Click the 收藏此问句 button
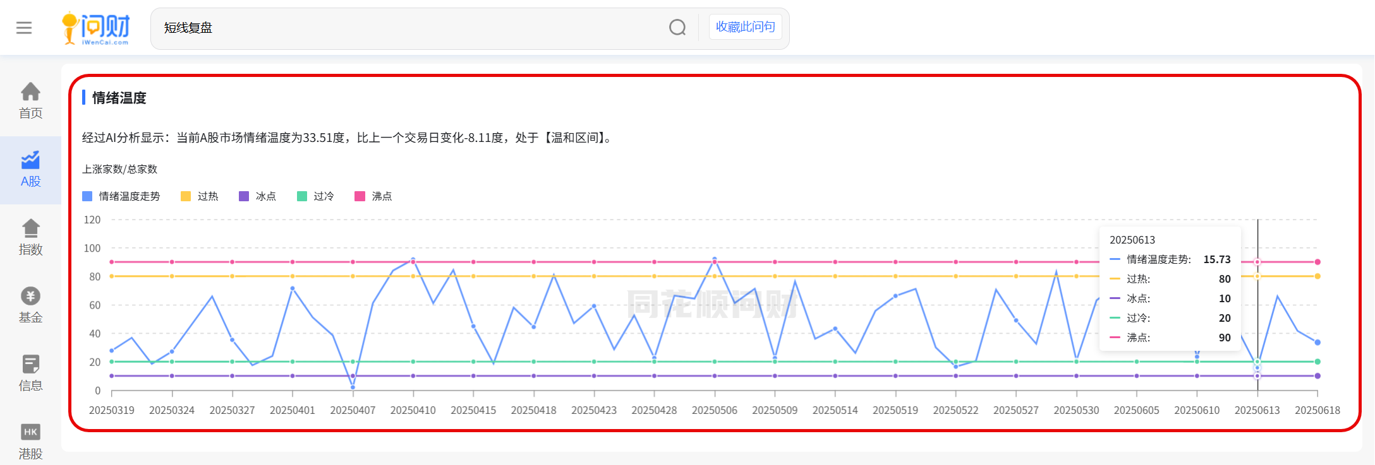The width and height of the screenshot is (1375, 465). click(745, 27)
